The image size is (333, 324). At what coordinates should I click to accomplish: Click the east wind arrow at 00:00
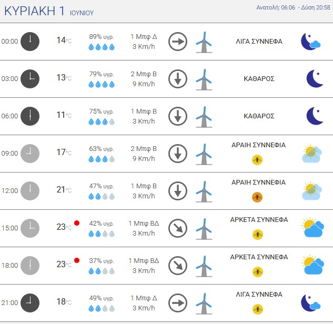coord(178,42)
